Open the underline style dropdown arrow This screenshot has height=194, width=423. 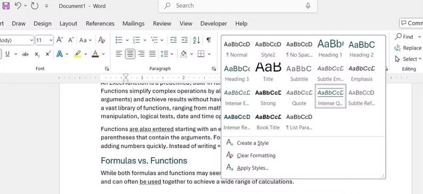[16, 54]
